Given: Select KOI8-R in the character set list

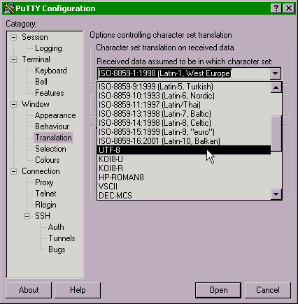Looking at the screenshot, I should (184, 168).
